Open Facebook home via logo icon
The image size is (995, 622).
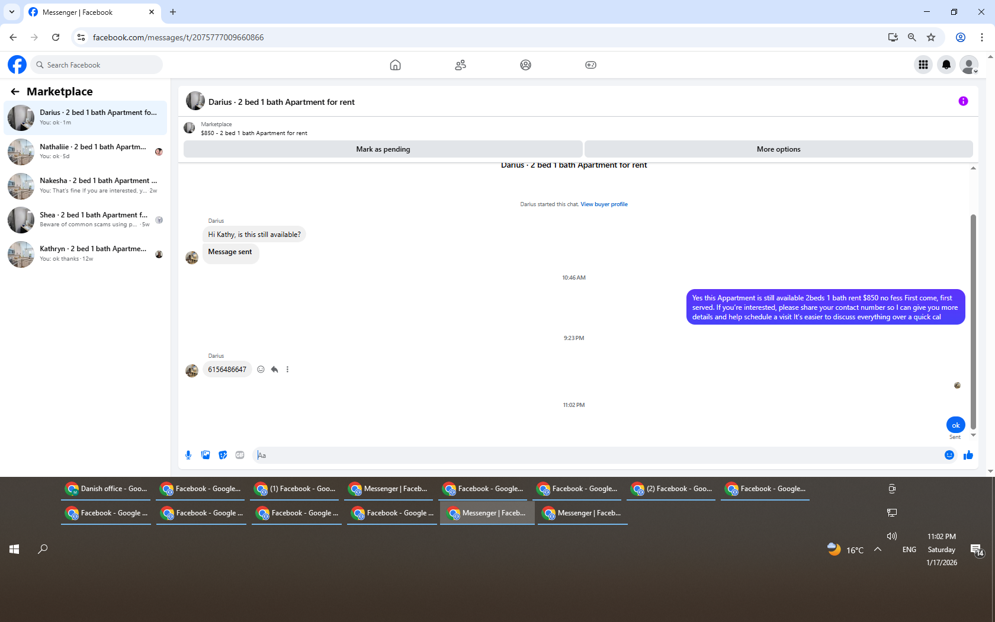coord(17,65)
